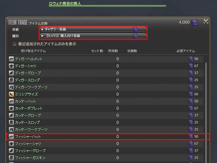Select the ミリシアサイズ item name

(x=26, y=94)
